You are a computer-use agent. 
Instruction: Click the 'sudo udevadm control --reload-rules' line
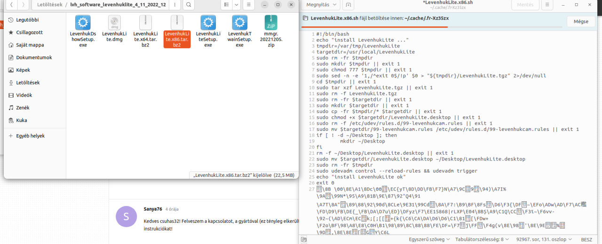coord(397,171)
